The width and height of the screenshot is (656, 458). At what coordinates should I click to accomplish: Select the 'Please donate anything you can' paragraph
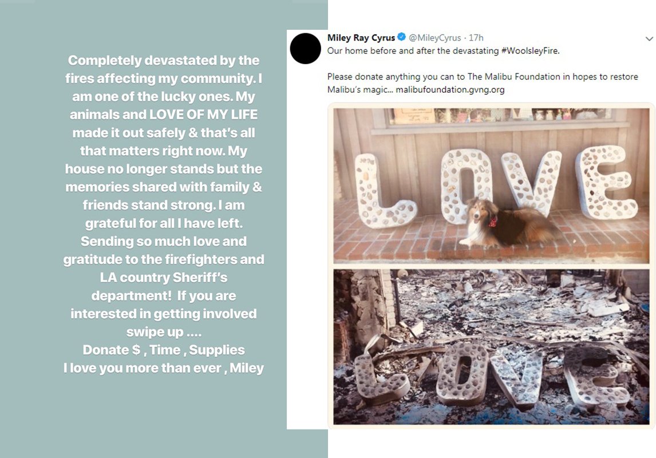(483, 83)
